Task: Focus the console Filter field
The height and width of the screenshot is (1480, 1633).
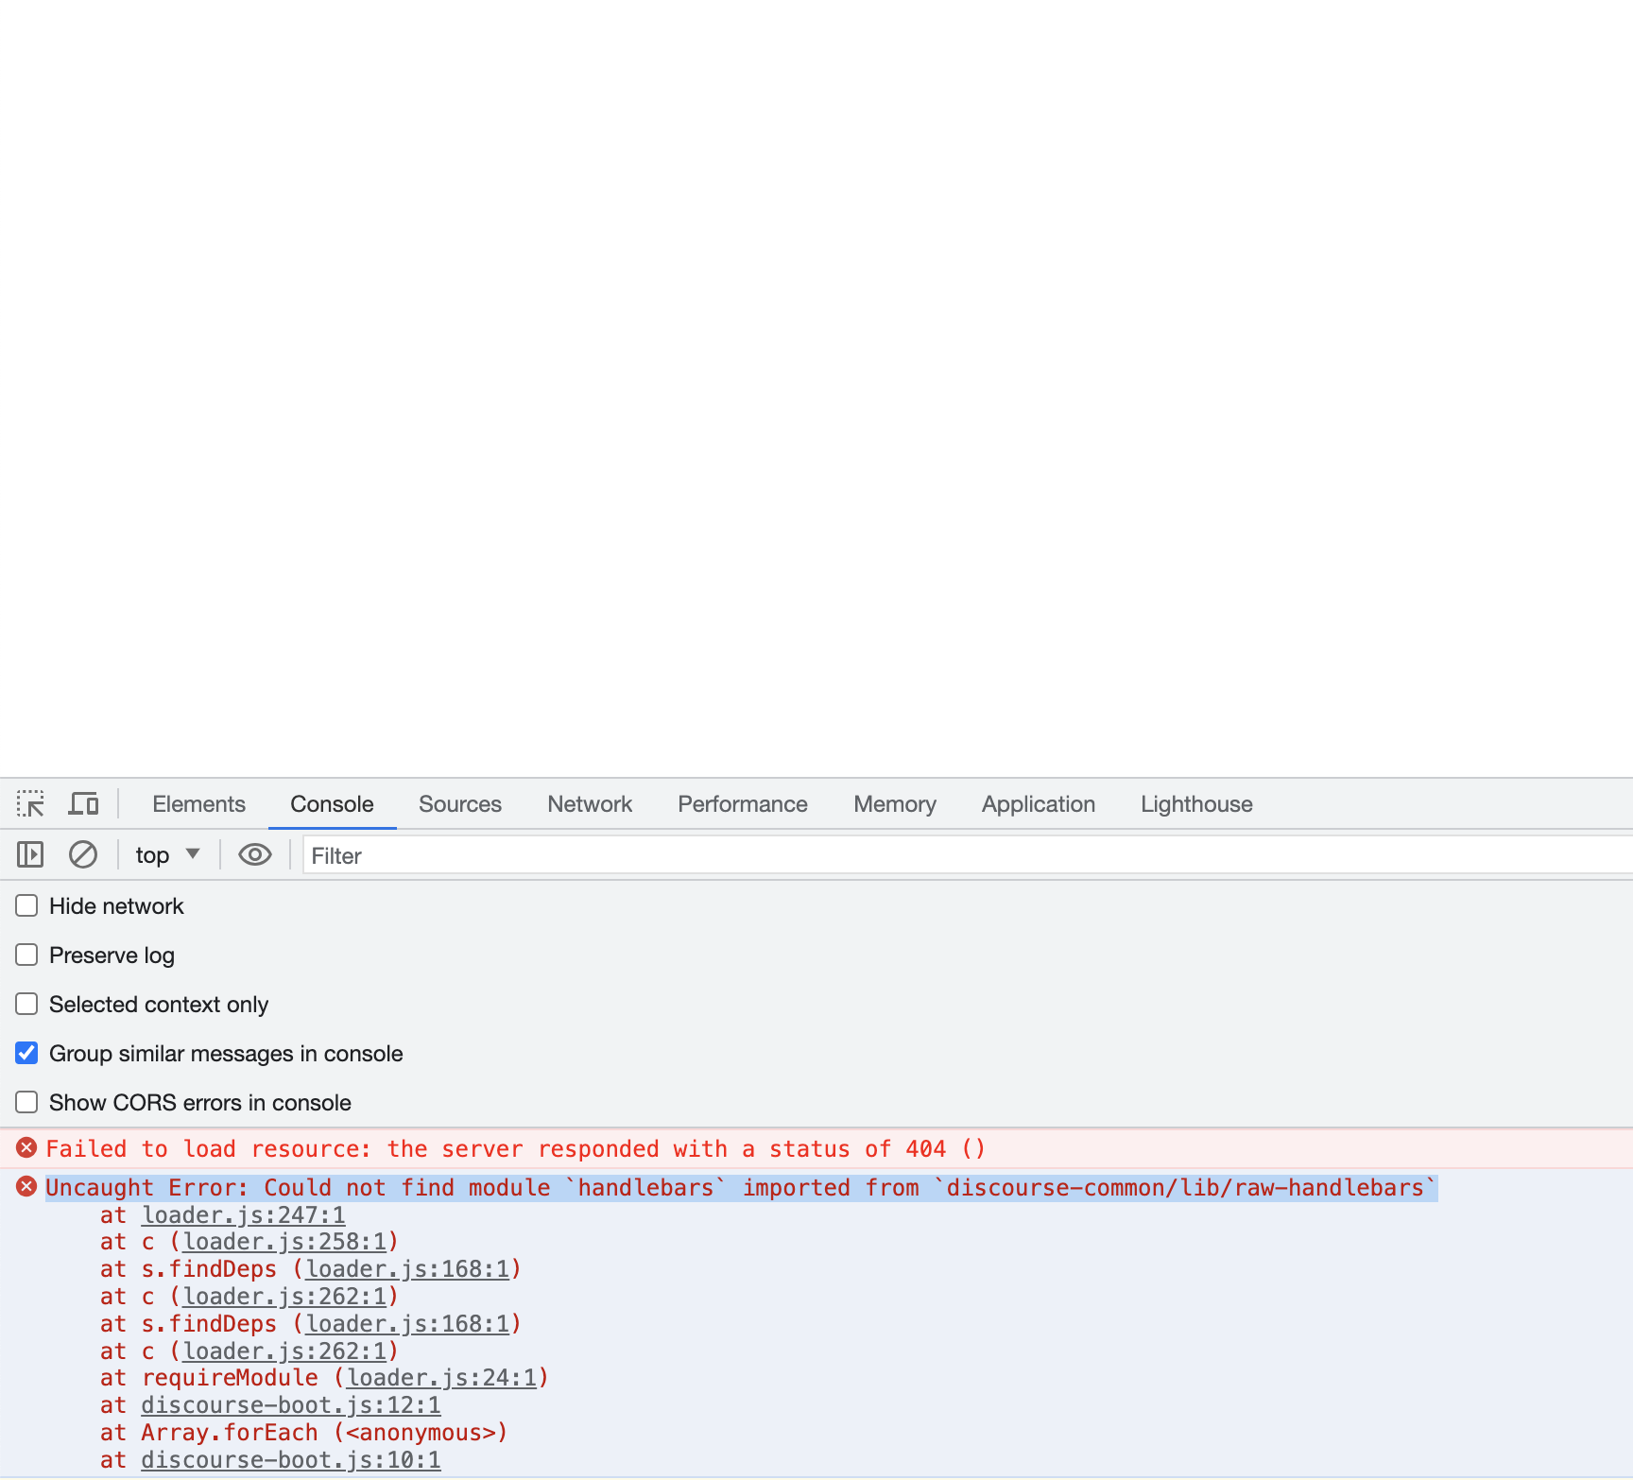Action: tap(968, 855)
